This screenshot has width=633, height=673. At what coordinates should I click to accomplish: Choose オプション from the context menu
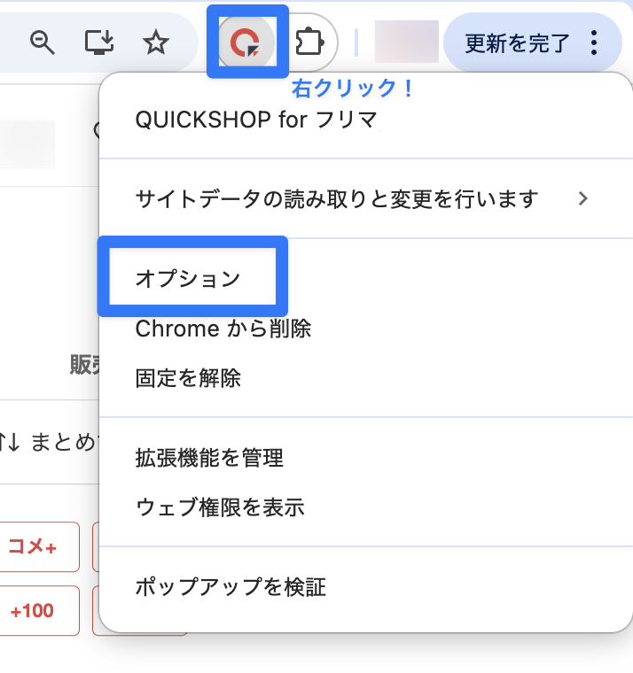point(188,278)
